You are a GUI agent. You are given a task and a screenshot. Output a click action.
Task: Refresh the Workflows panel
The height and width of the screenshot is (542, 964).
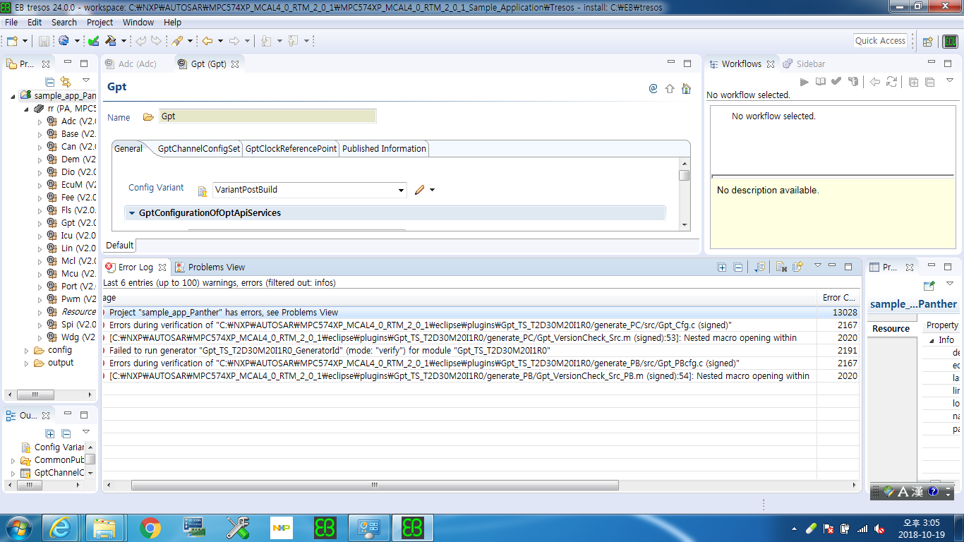click(x=891, y=82)
